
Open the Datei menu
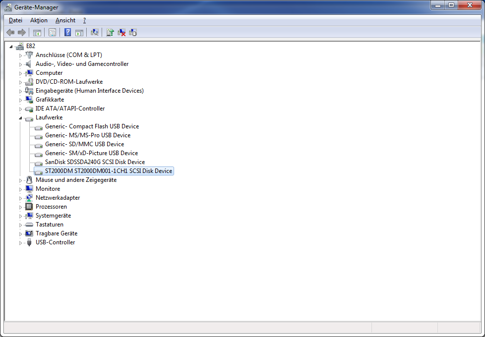coord(15,20)
